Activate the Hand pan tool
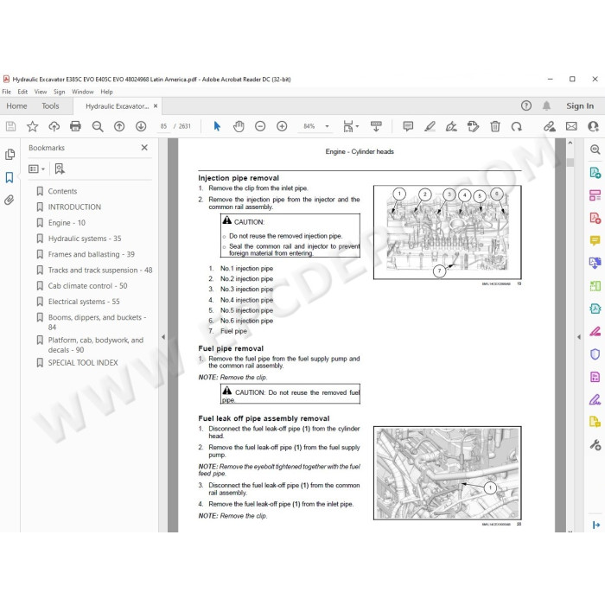Image resolution: width=605 pixels, height=605 pixels. 239,126
